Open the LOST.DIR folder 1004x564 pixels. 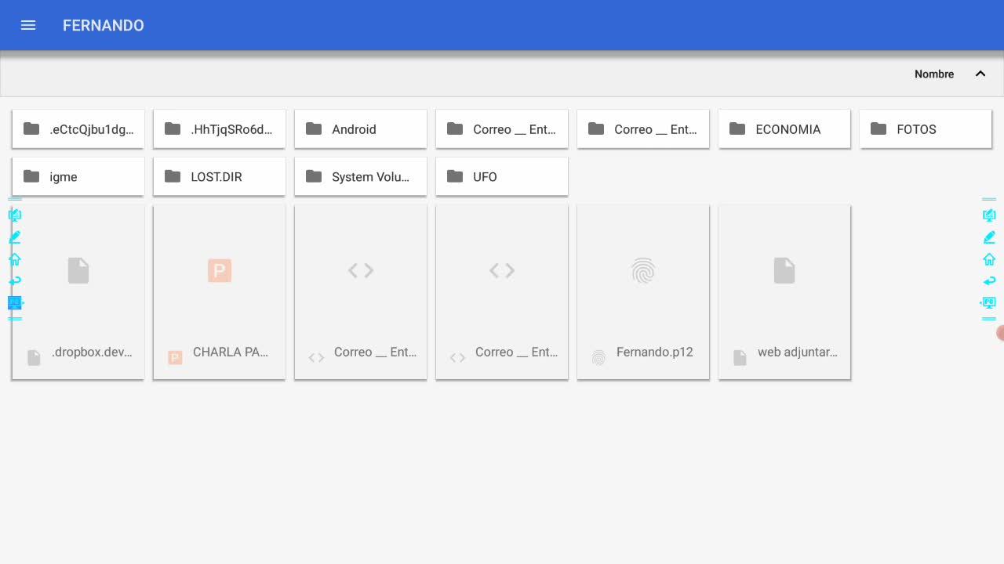[x=220, y=176]
